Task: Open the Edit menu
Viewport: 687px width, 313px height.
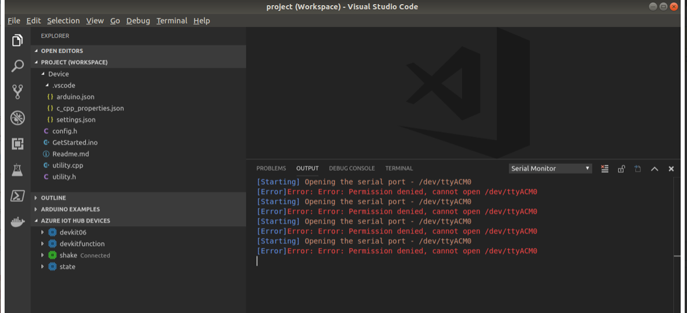Action: pyautogui.click(x=34, y=21)
